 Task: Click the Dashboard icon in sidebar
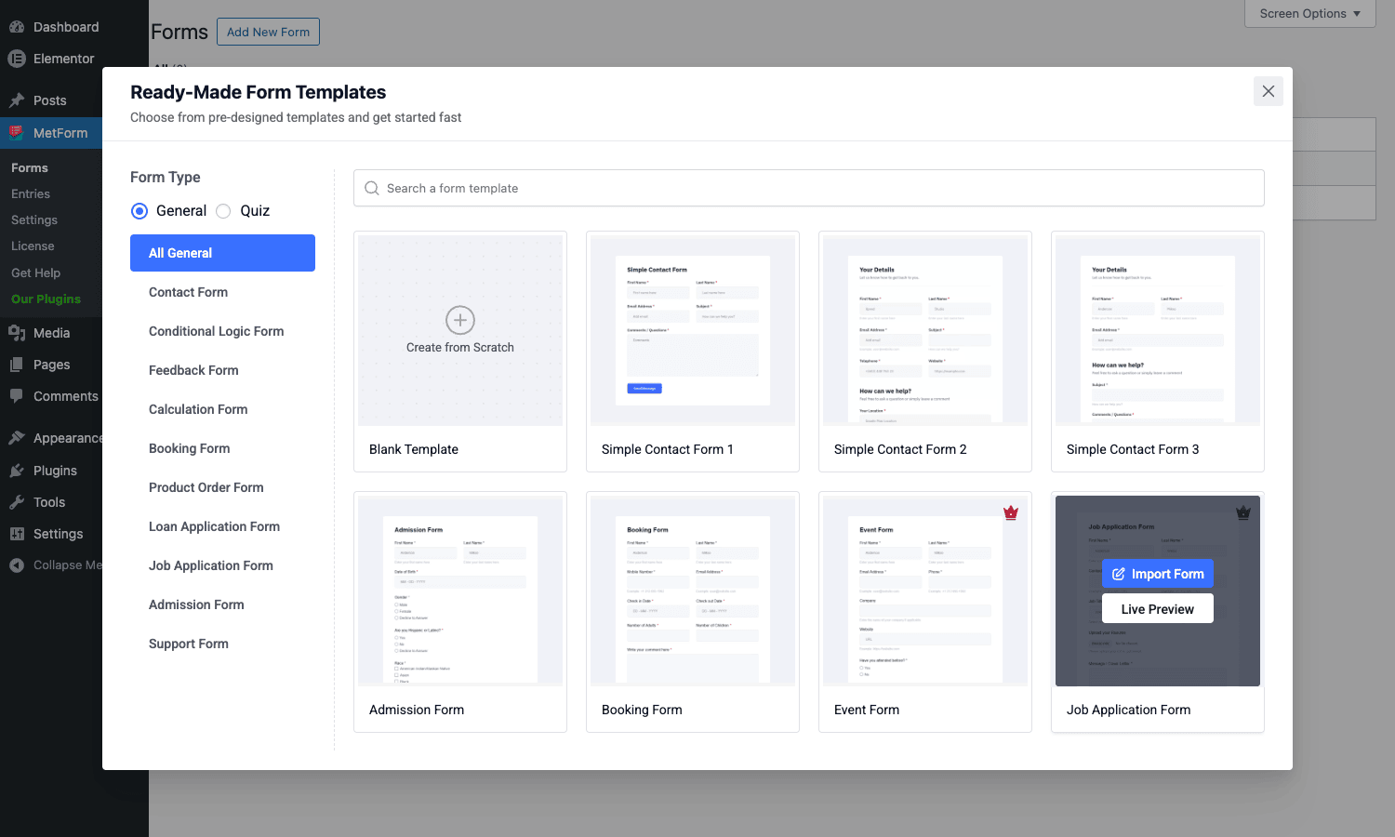(17, 27)
